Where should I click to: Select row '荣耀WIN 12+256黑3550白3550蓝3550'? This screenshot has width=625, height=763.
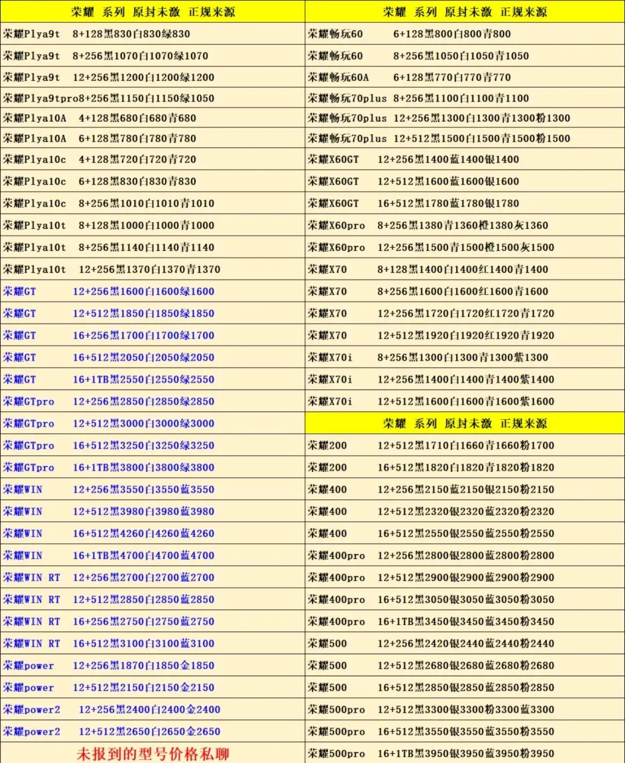tap(153, 489)
